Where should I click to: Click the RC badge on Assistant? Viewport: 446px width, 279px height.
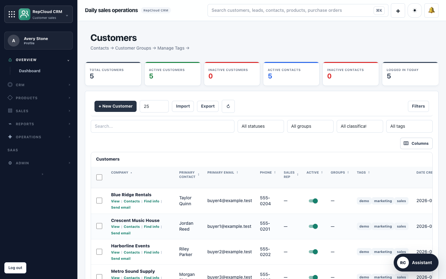tap(403, 263)
